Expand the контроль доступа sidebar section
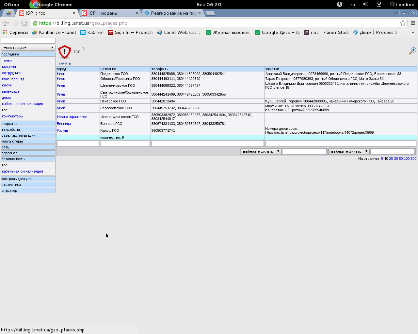 click(28, 179)
